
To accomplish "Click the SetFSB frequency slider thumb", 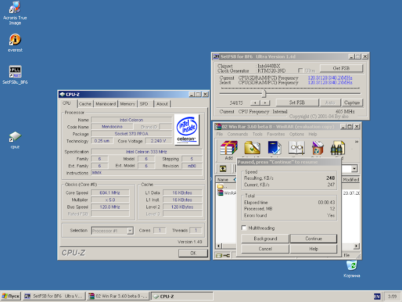I will point(264,93).
